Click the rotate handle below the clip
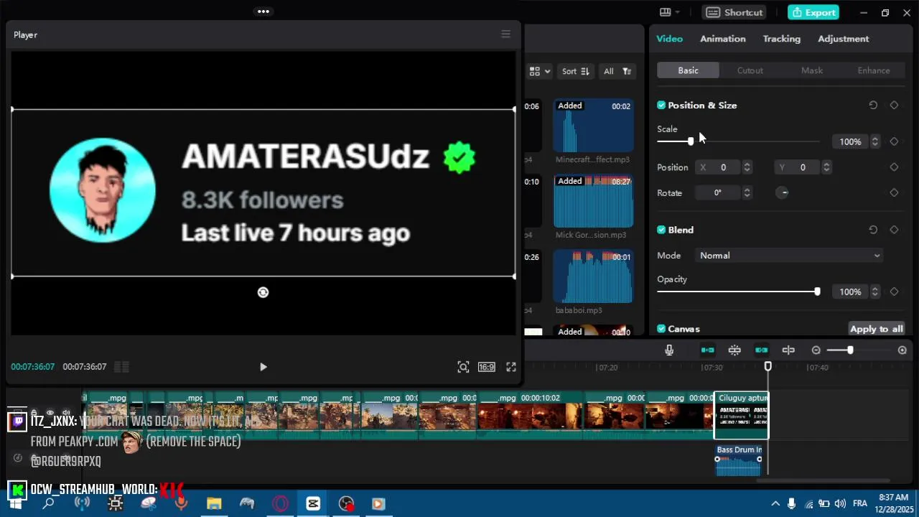 (x=263, y=292)
